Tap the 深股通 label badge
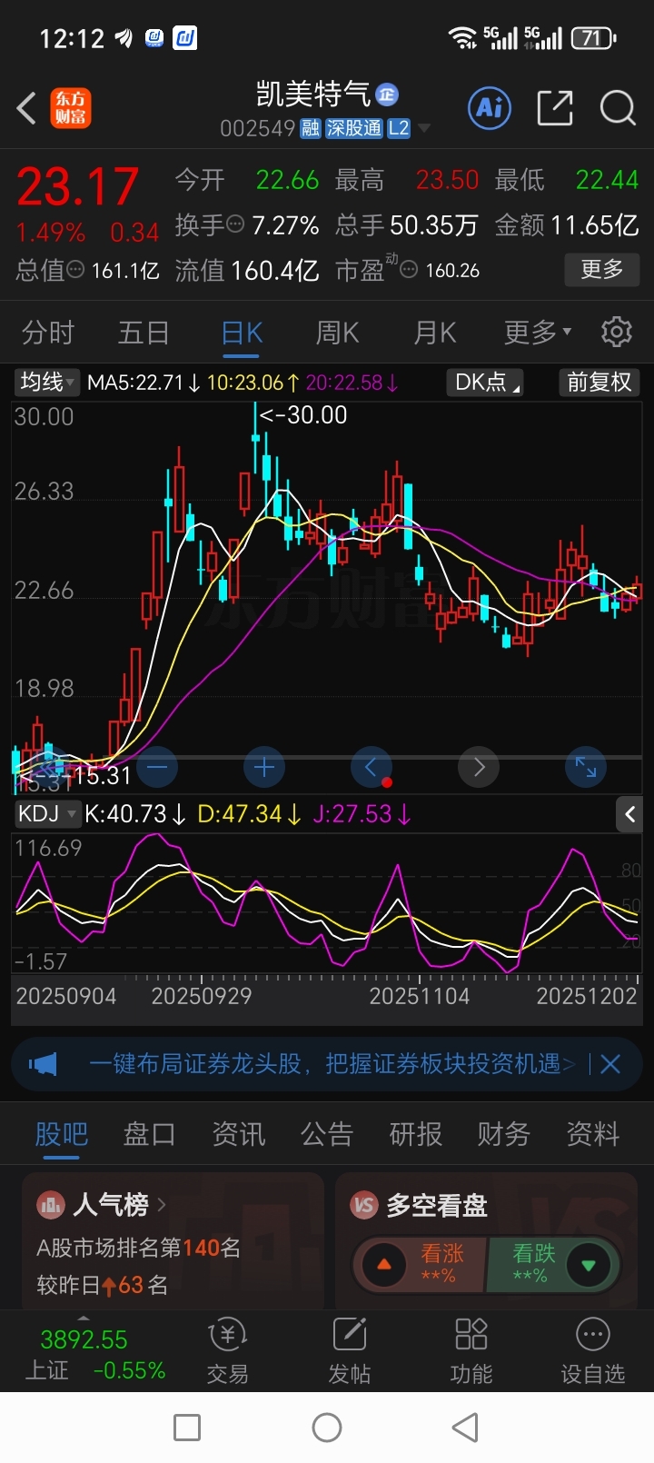The width and height of the screenshot is (654, 1463). [x=354, y=128]
